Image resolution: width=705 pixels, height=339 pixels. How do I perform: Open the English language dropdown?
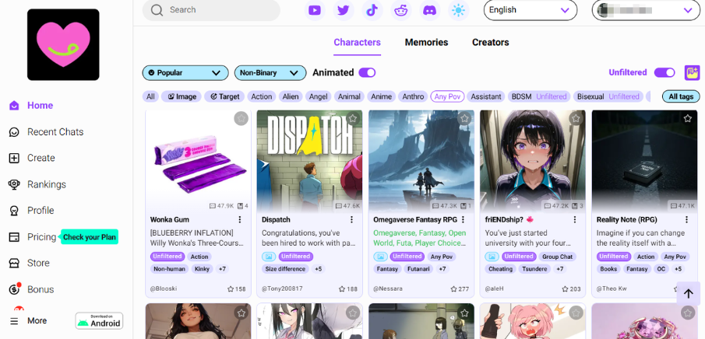pos(530,10)
